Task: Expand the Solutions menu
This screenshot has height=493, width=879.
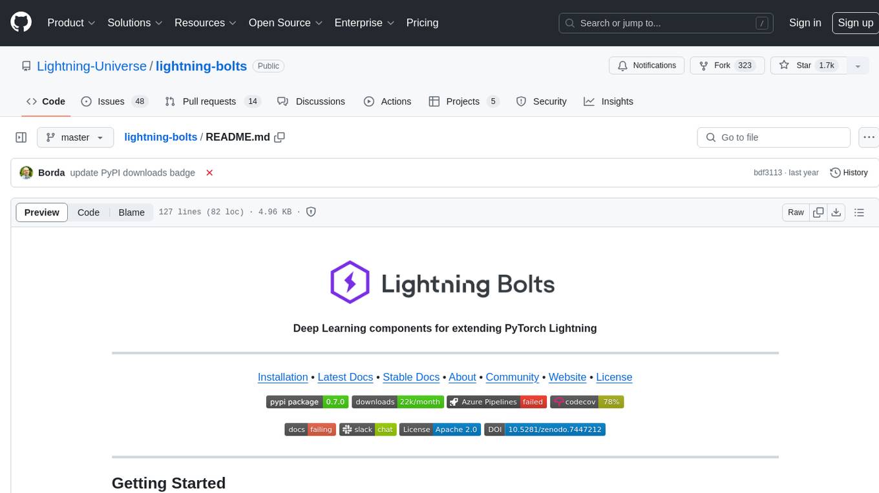Action: (135, 23)
